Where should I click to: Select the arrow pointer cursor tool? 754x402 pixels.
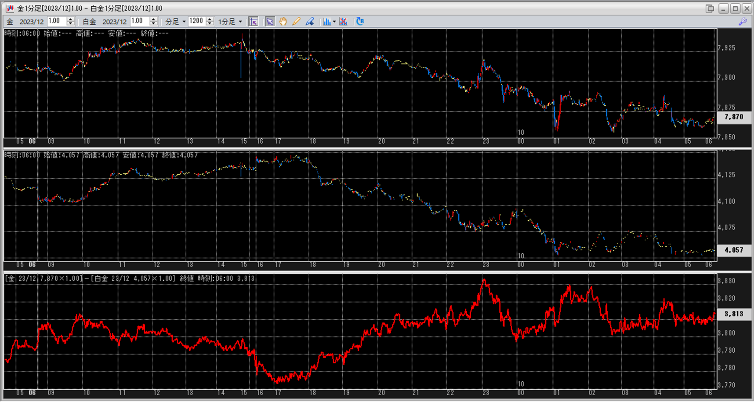(270, 22)
